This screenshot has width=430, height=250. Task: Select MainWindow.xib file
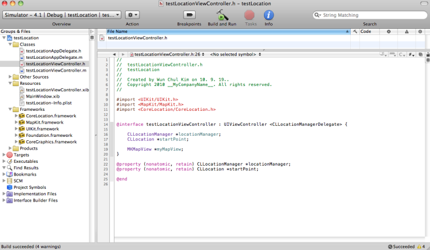[x=43, y=96]
